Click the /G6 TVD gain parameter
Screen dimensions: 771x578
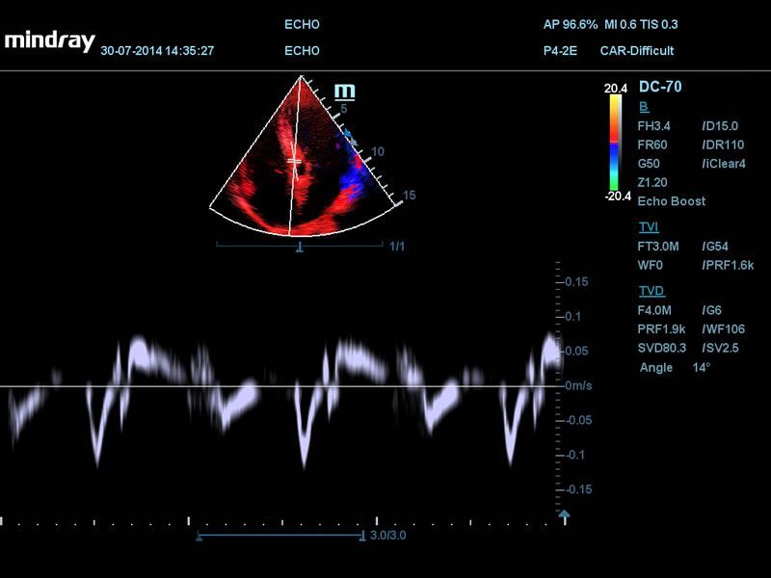click(x=712, y=310)
